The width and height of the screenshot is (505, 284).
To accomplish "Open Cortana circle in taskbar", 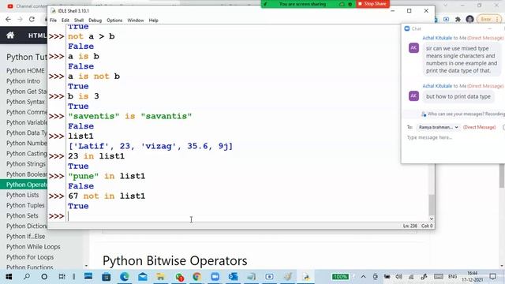I will 44,277.
